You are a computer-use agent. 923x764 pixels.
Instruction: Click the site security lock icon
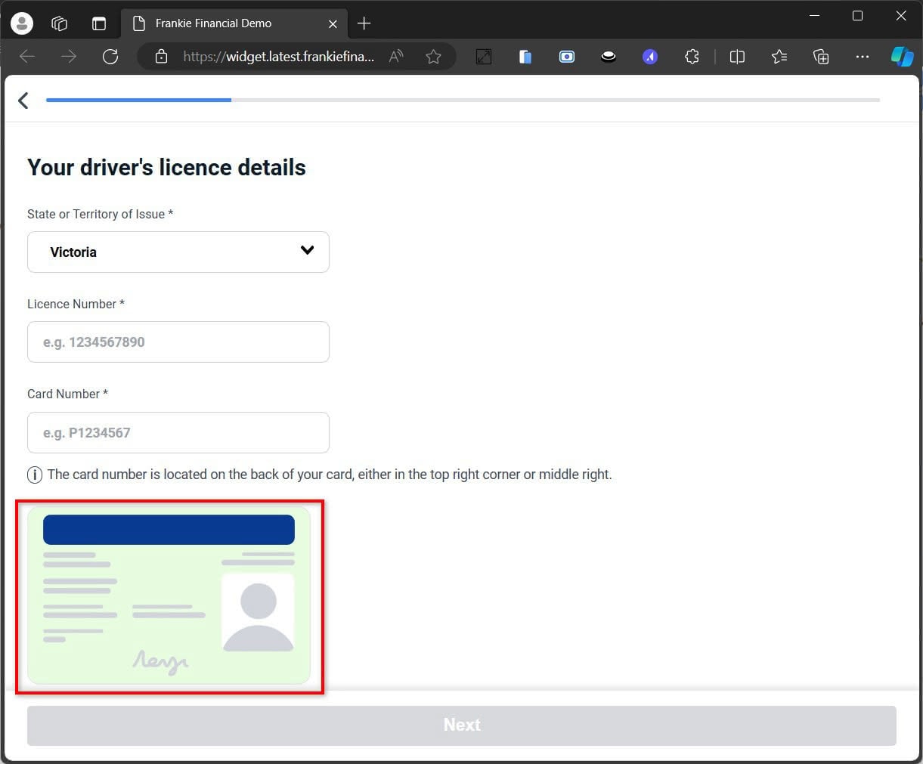coord(161,57)
